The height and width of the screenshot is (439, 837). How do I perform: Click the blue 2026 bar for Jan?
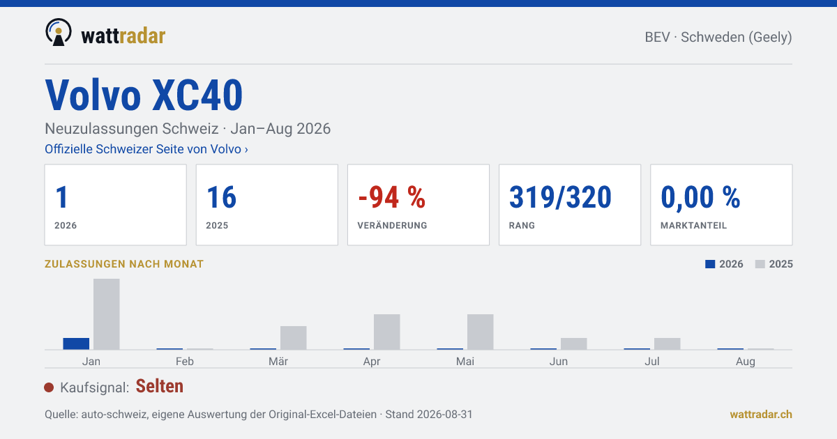[x=76, y=344]
